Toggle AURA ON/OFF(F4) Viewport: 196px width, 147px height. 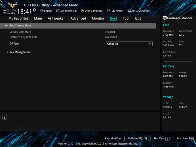click(x=139, y=11)
